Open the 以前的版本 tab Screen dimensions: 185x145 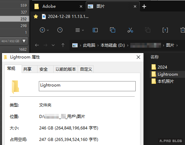[x=66, y=69]
